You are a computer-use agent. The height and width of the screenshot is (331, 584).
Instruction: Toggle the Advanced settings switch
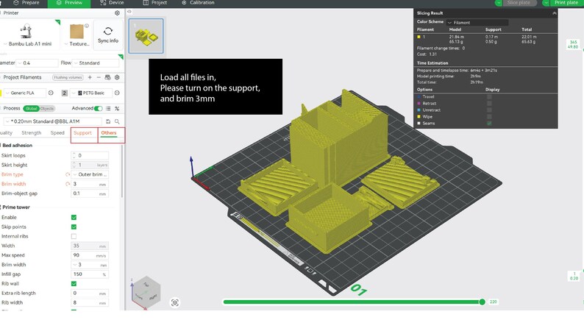pos(99,108)
